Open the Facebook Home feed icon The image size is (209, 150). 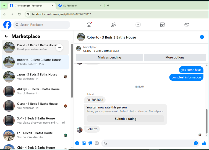coord(89,25)
